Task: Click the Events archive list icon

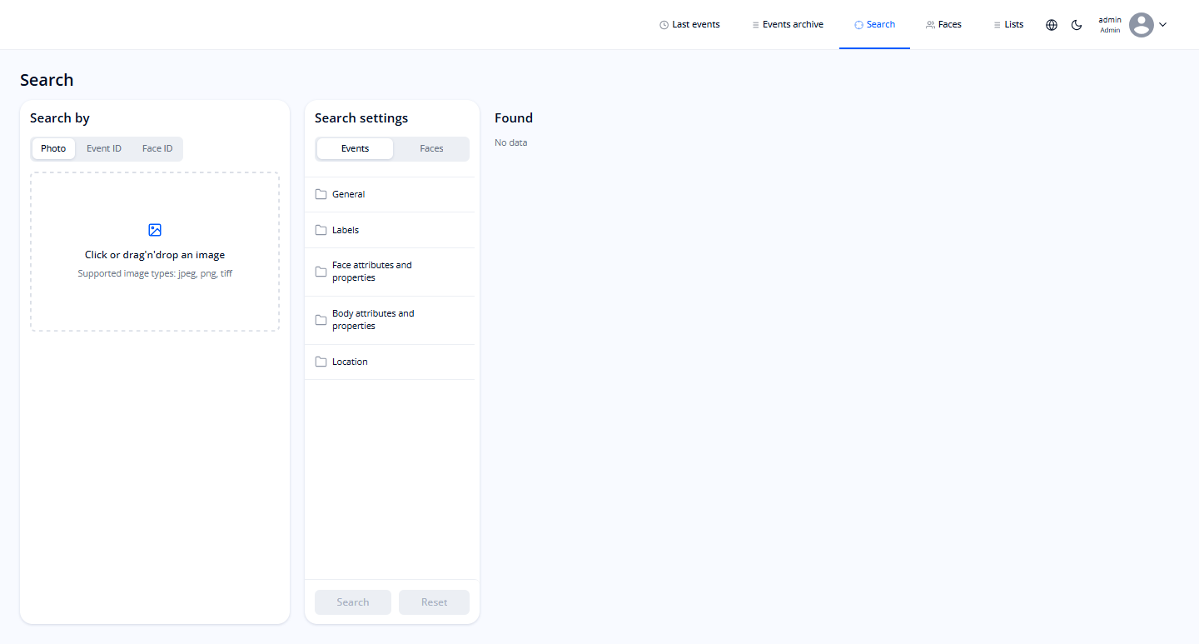Action: 754,24
